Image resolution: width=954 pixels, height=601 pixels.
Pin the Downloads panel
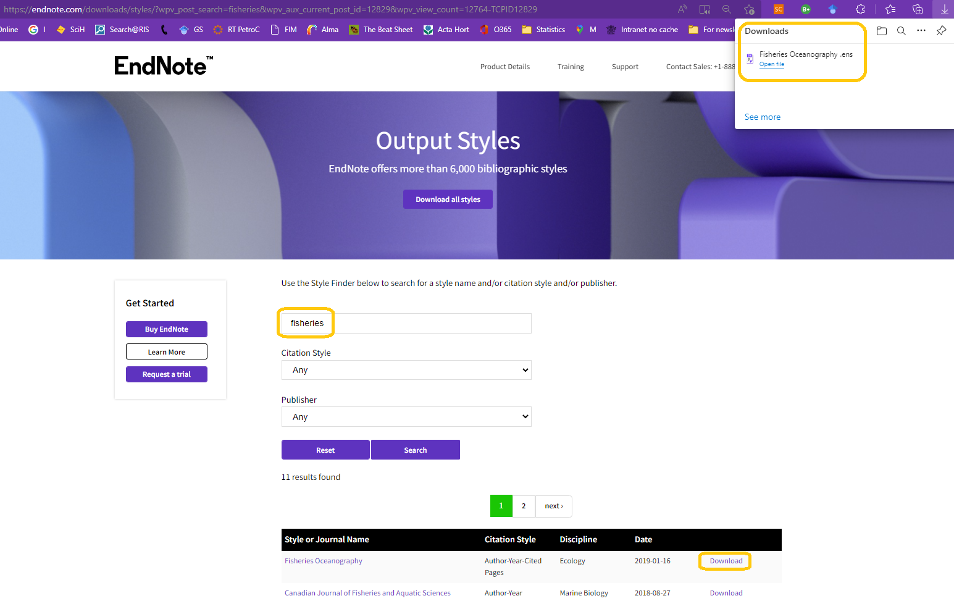click(941, 31)
